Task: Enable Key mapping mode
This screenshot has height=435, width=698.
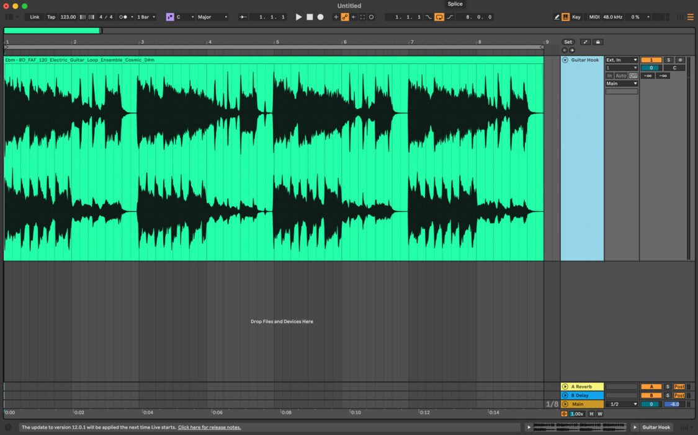Action: coord(574,17)
